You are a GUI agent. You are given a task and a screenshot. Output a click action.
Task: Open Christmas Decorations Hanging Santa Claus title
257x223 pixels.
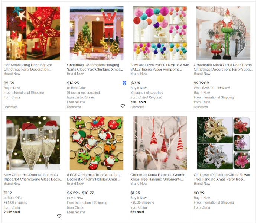[x=95, y=67]
